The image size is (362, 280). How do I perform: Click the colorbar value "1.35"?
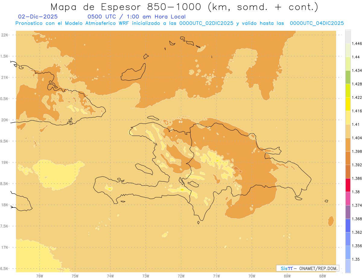[355, 259]
